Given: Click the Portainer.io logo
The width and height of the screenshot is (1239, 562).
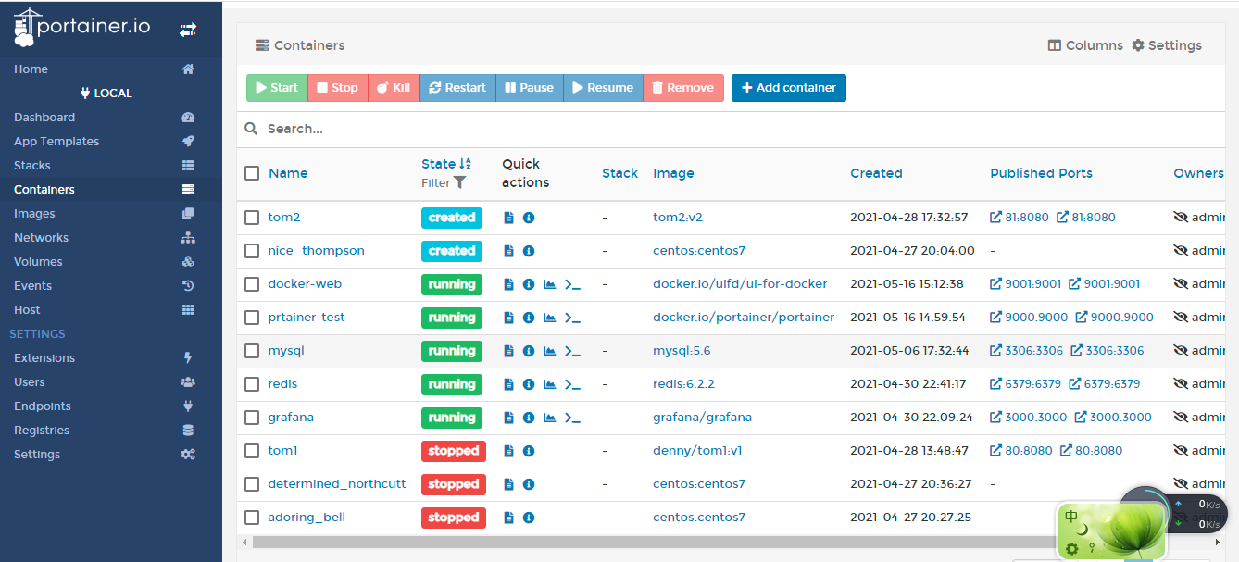Looking at the screenshot, I should (82, 27).
